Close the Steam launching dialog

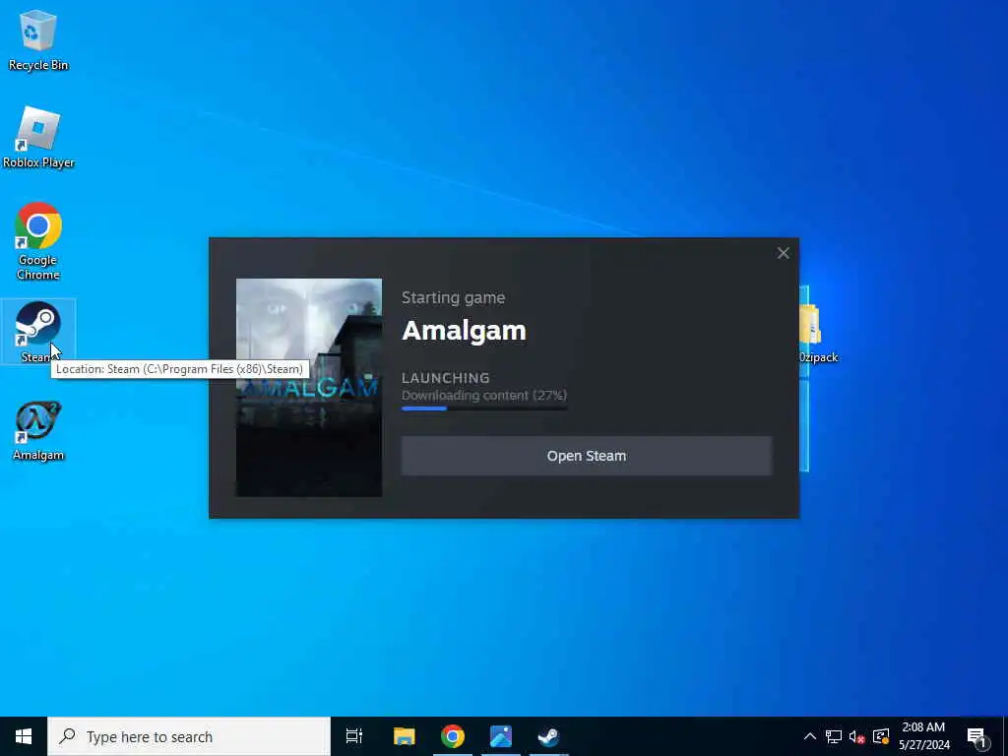click(783, 253)
